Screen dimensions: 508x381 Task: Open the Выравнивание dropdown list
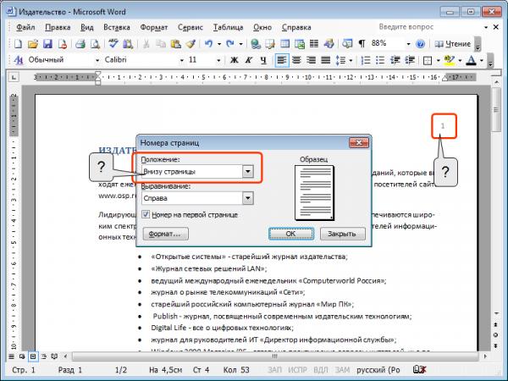coord(248,198)
